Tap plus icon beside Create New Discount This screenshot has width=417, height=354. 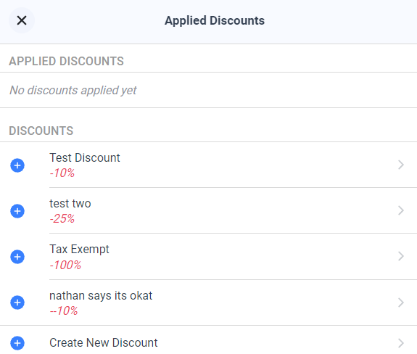click(17, 343)
